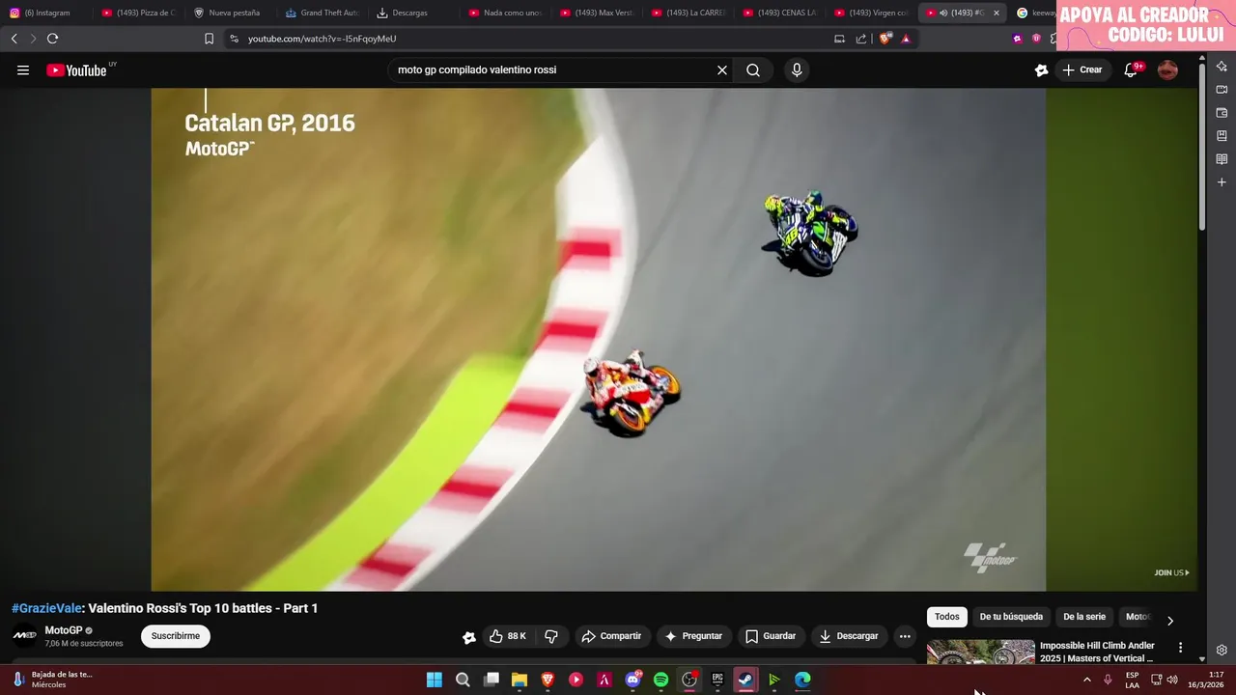The width and height of the screenshot is (1236, 695).
Task: Click the Brave Shields lion icon
Action: tap(885, 39)
